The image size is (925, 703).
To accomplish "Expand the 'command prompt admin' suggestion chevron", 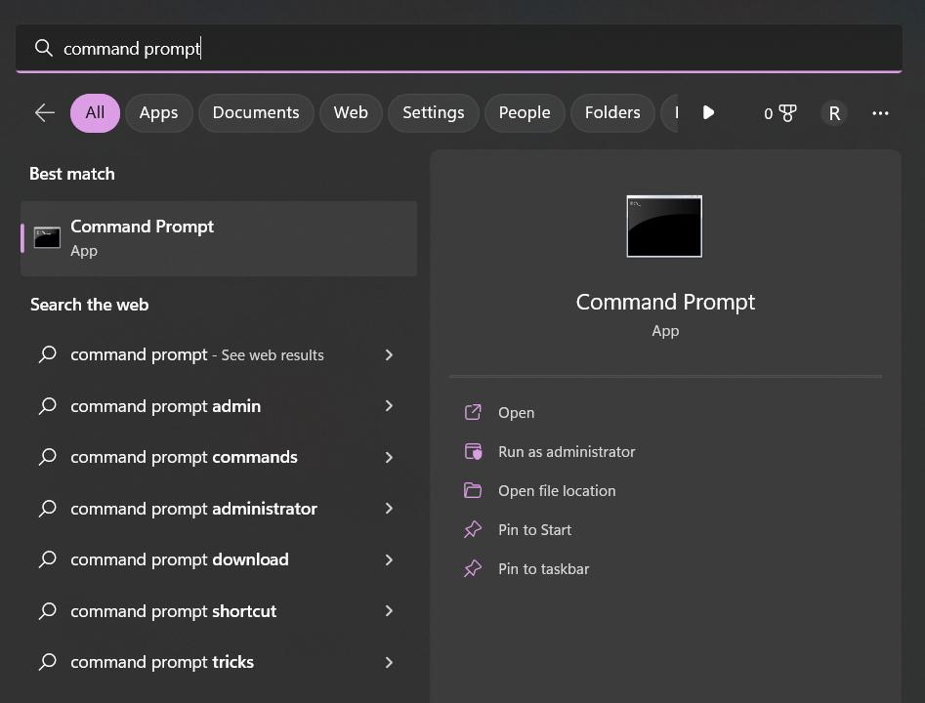I will 389,406.
